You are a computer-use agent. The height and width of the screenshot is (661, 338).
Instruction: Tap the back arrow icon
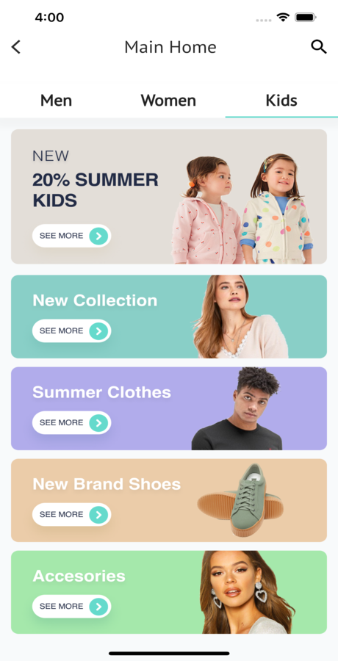15,47
